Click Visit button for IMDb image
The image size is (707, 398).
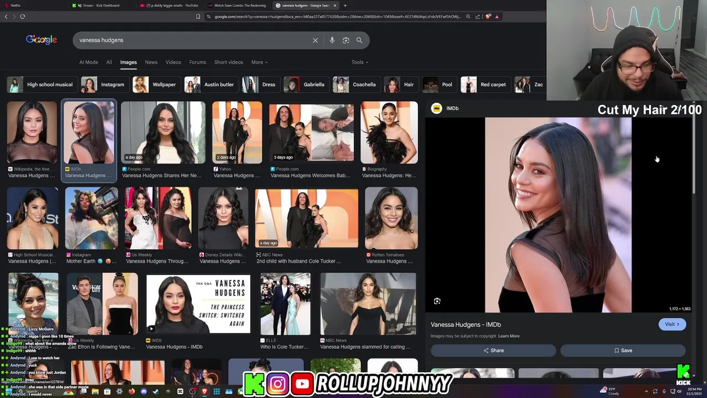[672, 324]
